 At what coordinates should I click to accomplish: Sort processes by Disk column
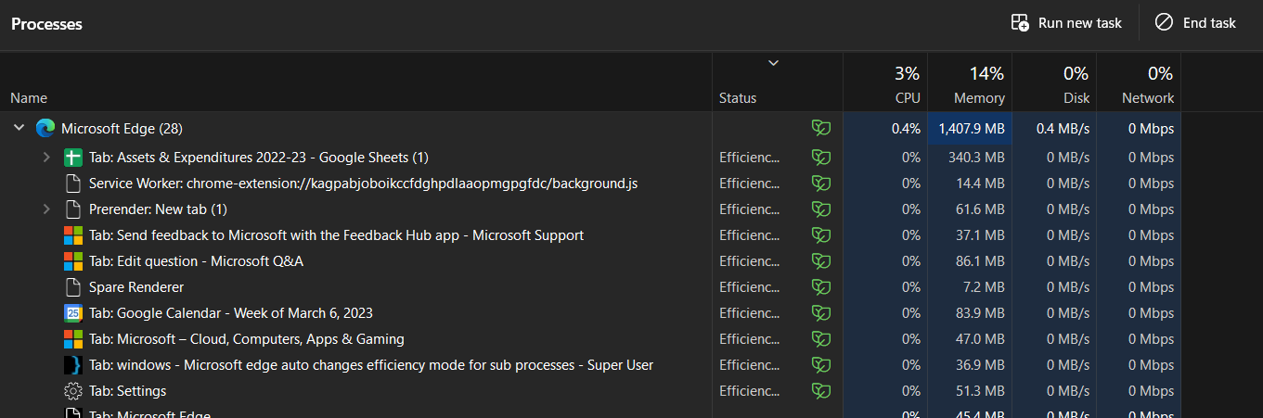[x=1053, y=84]
